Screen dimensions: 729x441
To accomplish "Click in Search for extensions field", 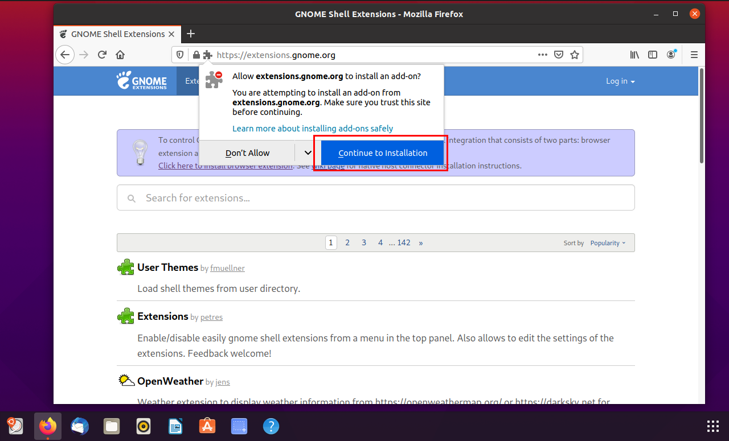I will (375, 198).
